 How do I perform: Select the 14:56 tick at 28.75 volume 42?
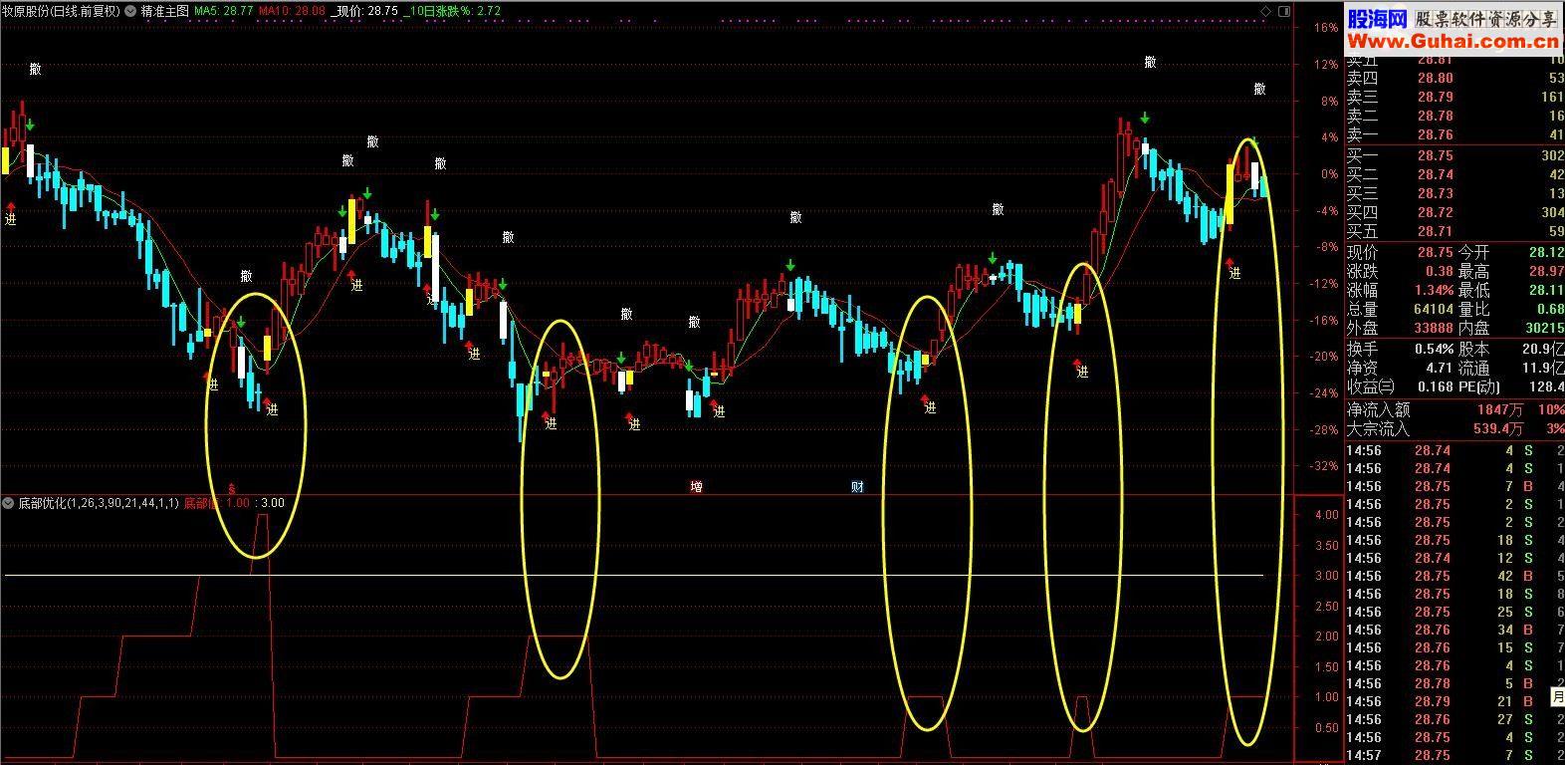click(1454, 576)
